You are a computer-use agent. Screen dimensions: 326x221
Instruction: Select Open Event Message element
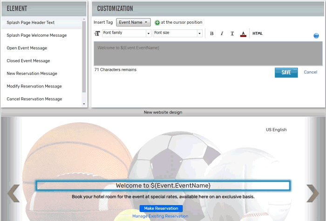(x=41, y=48)
